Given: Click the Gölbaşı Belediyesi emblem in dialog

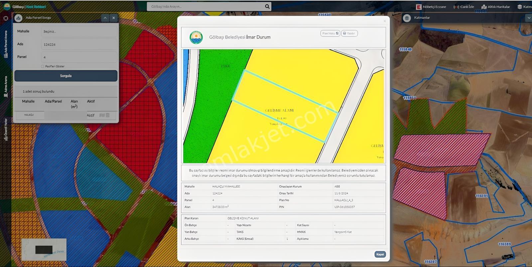Looking at the screenshot, I should click(x=196, y=37).
